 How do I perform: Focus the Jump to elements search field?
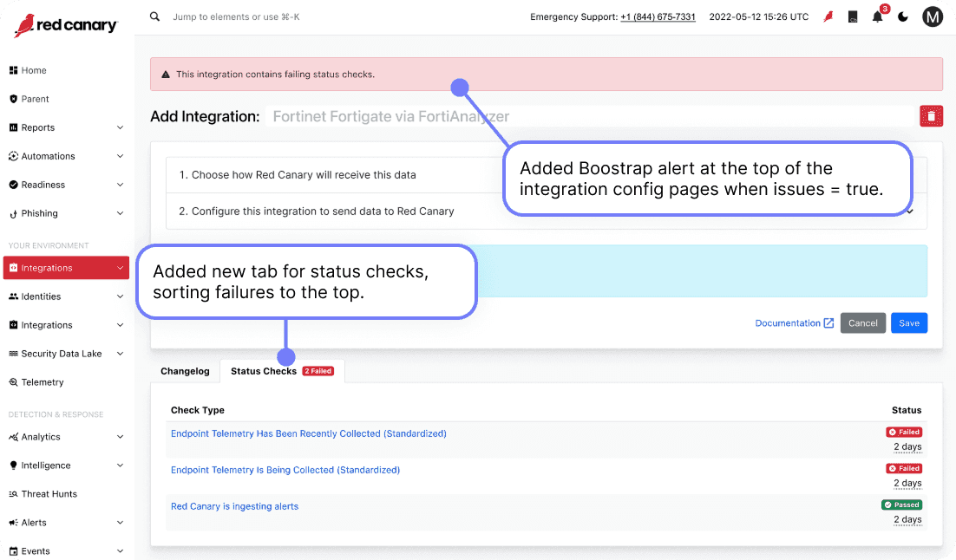pyautogui.click(x=236, y=16)
